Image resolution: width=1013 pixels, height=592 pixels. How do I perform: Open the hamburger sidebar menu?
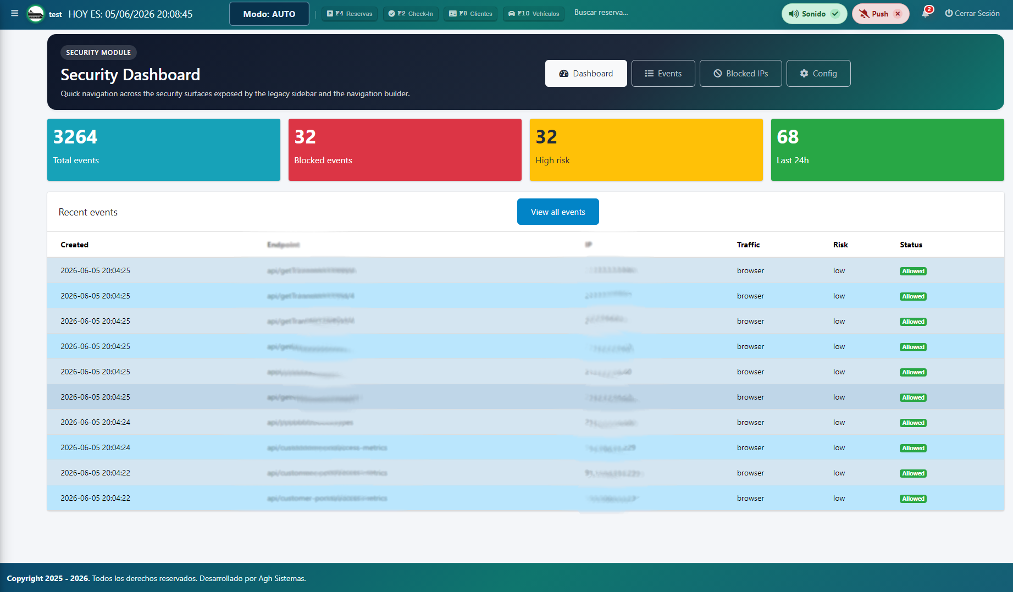(x=15, y=13)
